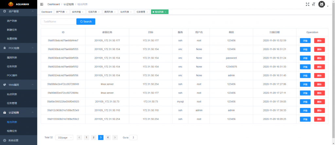The image size is (335, 145).
Task: Open 漏洞列表 in the sidebar
Action: [x=19, y=58]
